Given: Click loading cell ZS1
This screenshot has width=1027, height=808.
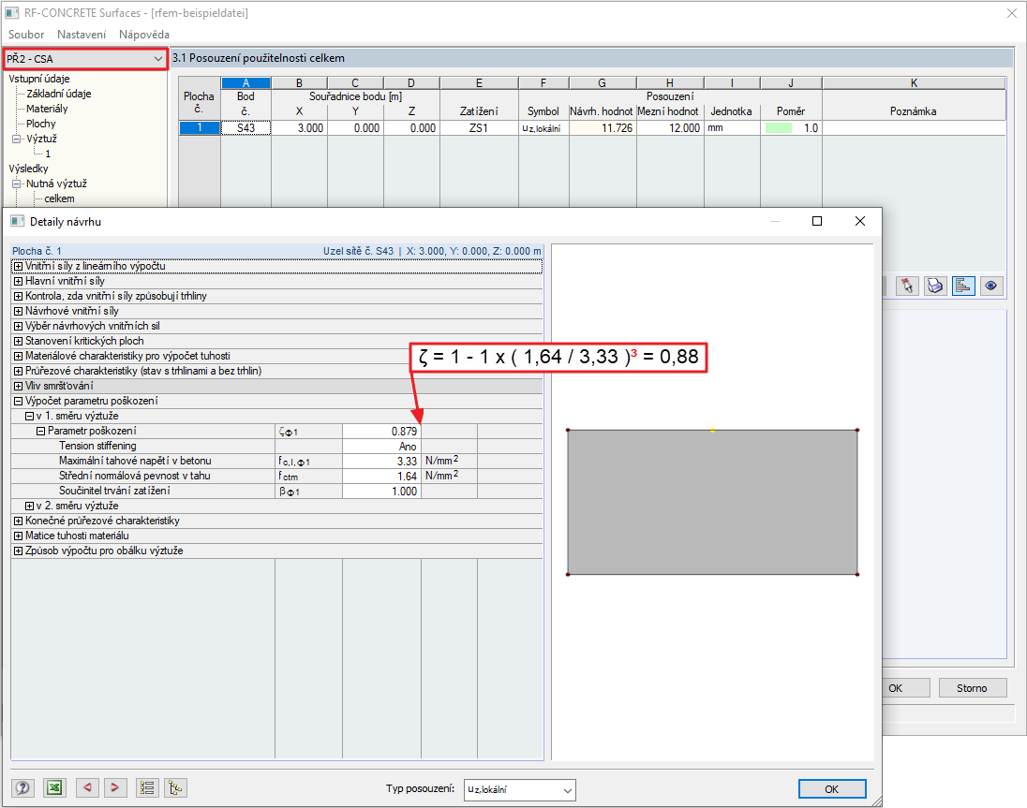Looking at the screenshot, I should [479, 128].
